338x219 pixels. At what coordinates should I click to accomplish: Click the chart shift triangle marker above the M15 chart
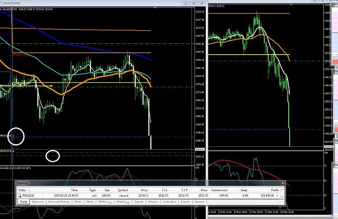tap(155, 8)
